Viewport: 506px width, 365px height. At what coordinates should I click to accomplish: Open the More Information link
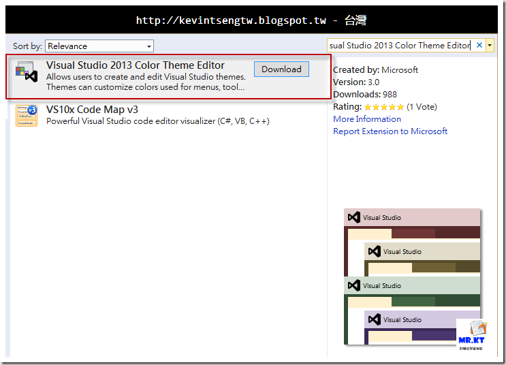pos(367,119)
